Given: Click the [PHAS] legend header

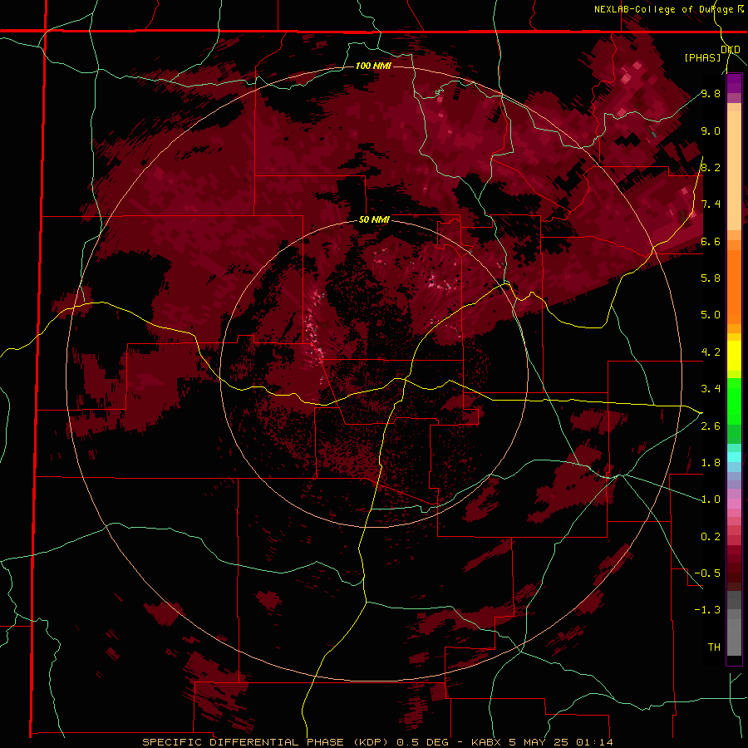Looking at the screenshot, I should (702, 57).
